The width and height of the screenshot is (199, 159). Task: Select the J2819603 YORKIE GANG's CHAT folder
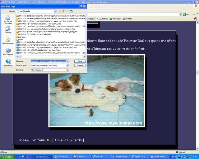coord(39,24)
